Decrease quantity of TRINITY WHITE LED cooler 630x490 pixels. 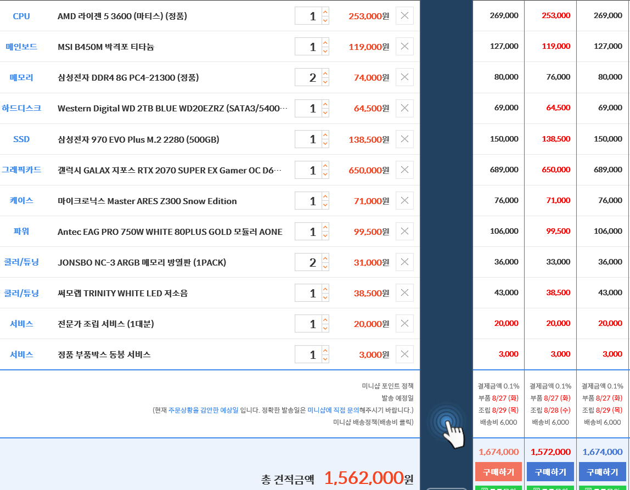point(325,297)
